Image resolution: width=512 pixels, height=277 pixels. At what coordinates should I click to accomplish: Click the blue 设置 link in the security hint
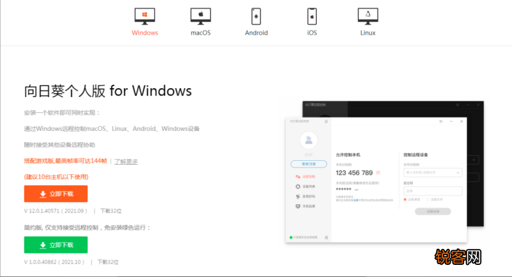click(x=356, y=200)
